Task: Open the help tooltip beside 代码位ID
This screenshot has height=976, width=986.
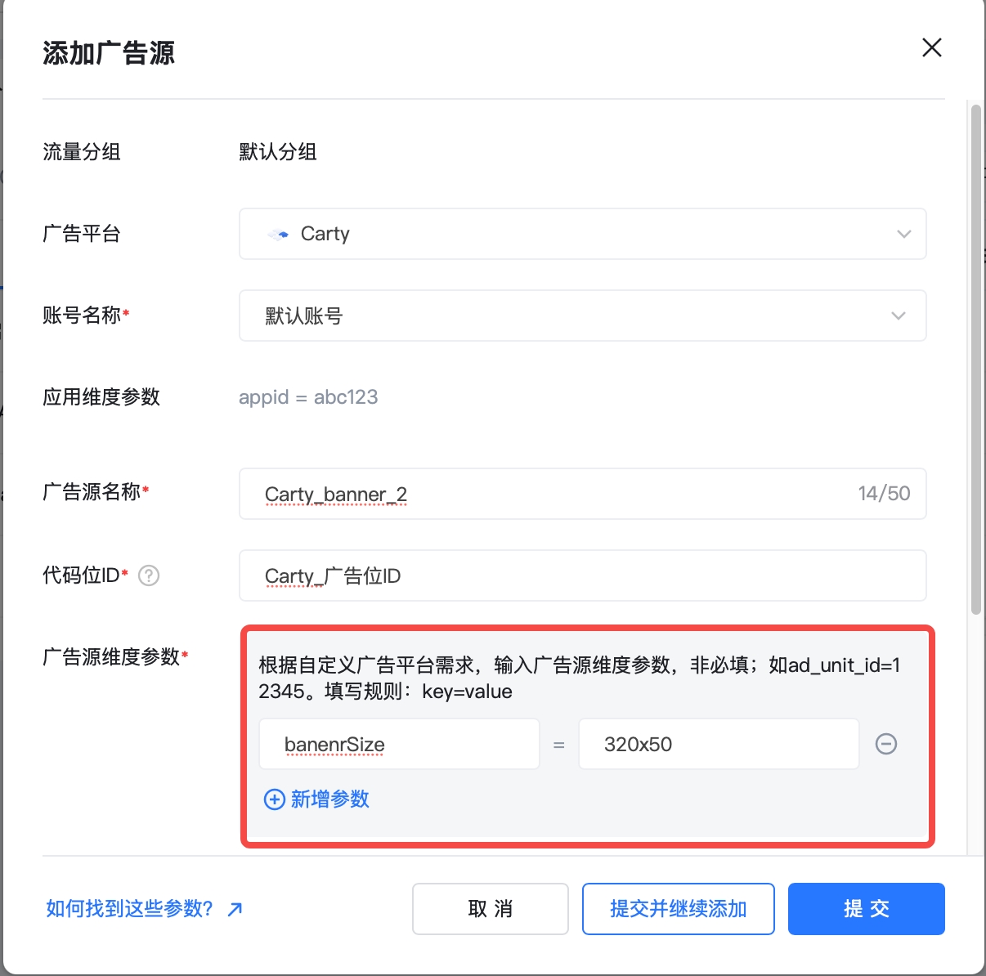Action: pyautogui.click(x=148, y=576)
